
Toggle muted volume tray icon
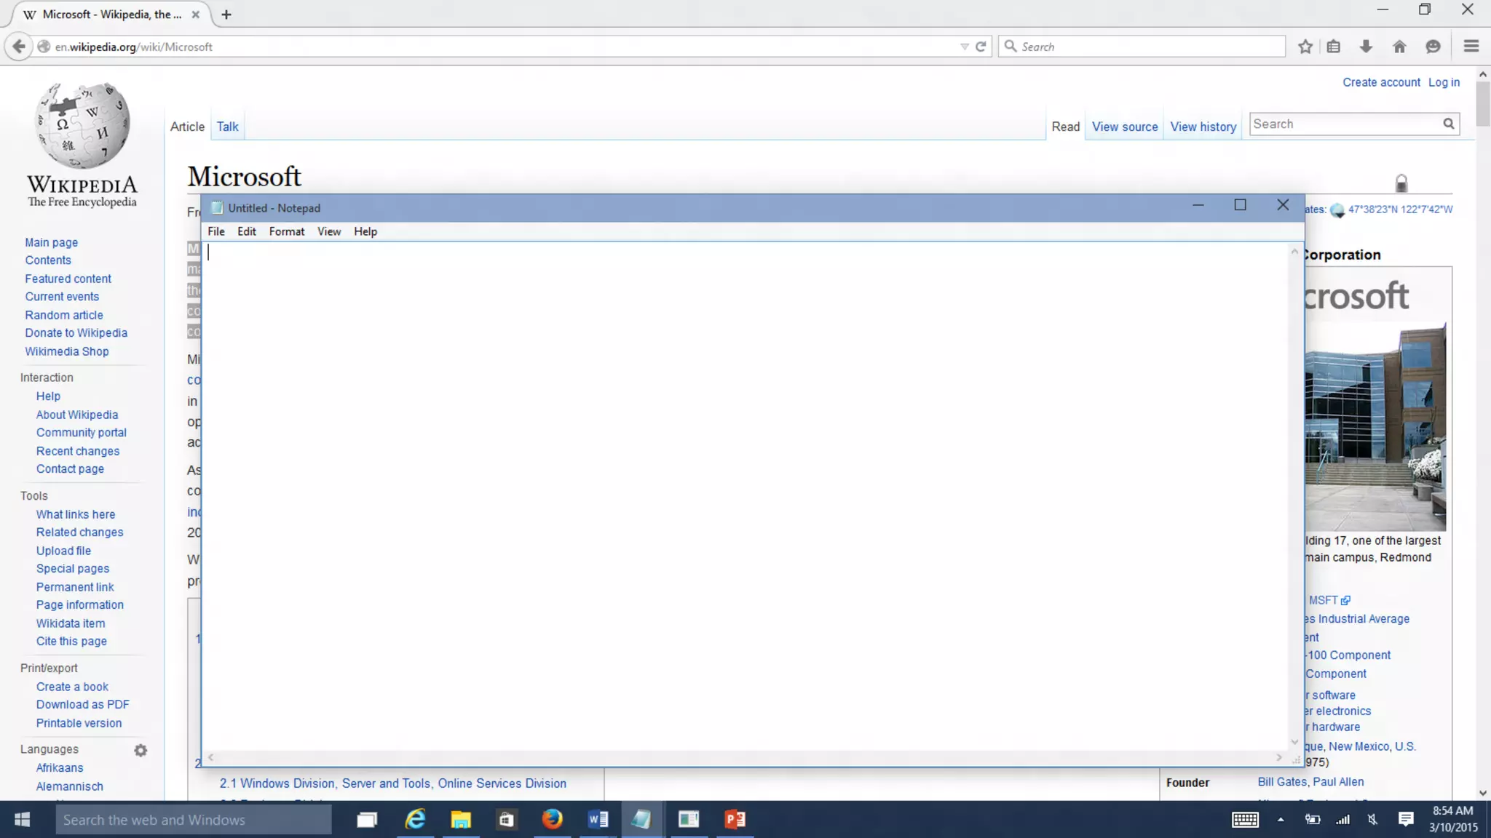[x=1372, y=820]
